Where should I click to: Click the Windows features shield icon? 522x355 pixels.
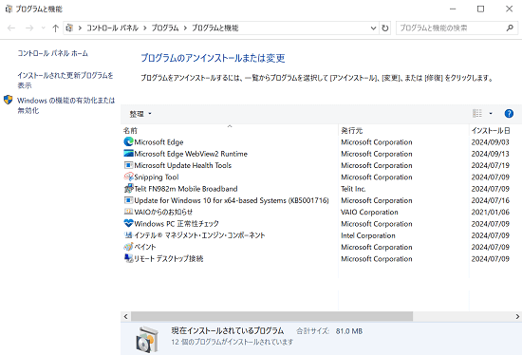(x=8, y=100)
